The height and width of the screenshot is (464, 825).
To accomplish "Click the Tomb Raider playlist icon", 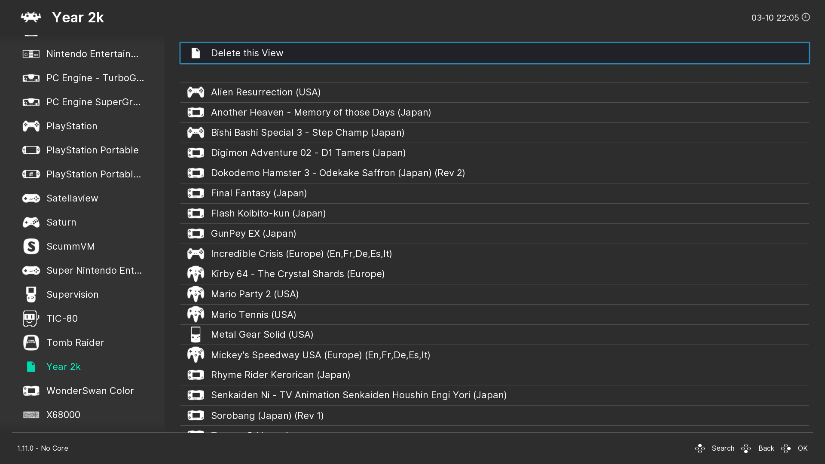I will (x=31, y=343).
